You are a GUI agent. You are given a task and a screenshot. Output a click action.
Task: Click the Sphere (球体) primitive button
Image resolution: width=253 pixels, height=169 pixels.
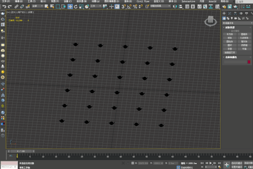tap(230, 38)
